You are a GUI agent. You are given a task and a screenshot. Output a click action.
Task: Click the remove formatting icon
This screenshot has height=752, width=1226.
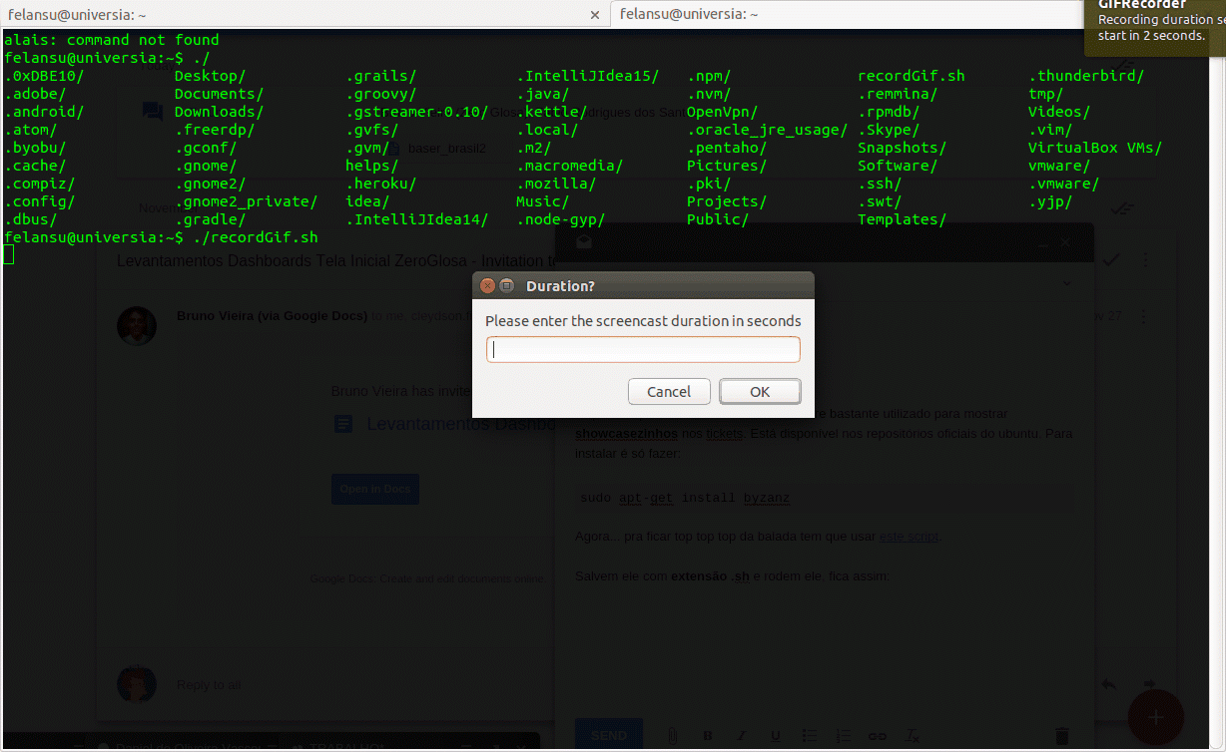[912, 736]
